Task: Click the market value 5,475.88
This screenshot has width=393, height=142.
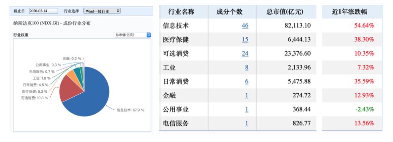Action: [299, 81]
